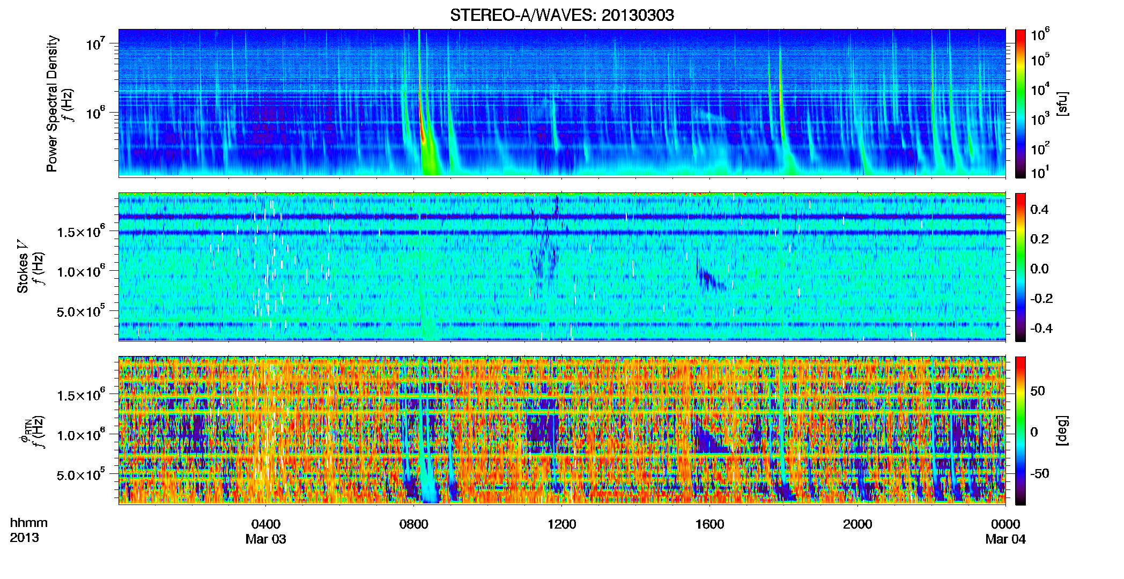The width and height of the screenshot is (1124, 579).
Task: Click the hhmm time format label
Action: click(x=28, y=523)
